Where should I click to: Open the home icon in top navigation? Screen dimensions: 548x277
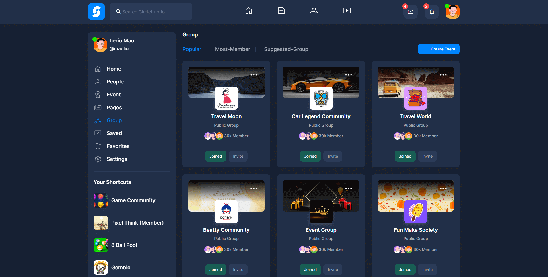[x=249, y=11]
